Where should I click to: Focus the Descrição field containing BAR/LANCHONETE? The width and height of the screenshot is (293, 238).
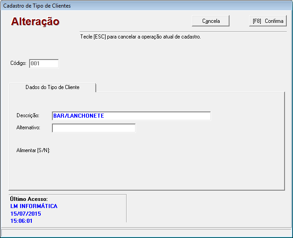131,116
